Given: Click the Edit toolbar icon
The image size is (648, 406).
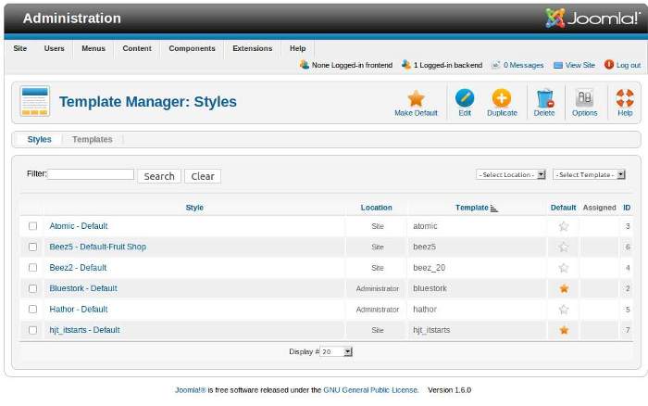Looking at the screenshot, I should pos(465,97).
